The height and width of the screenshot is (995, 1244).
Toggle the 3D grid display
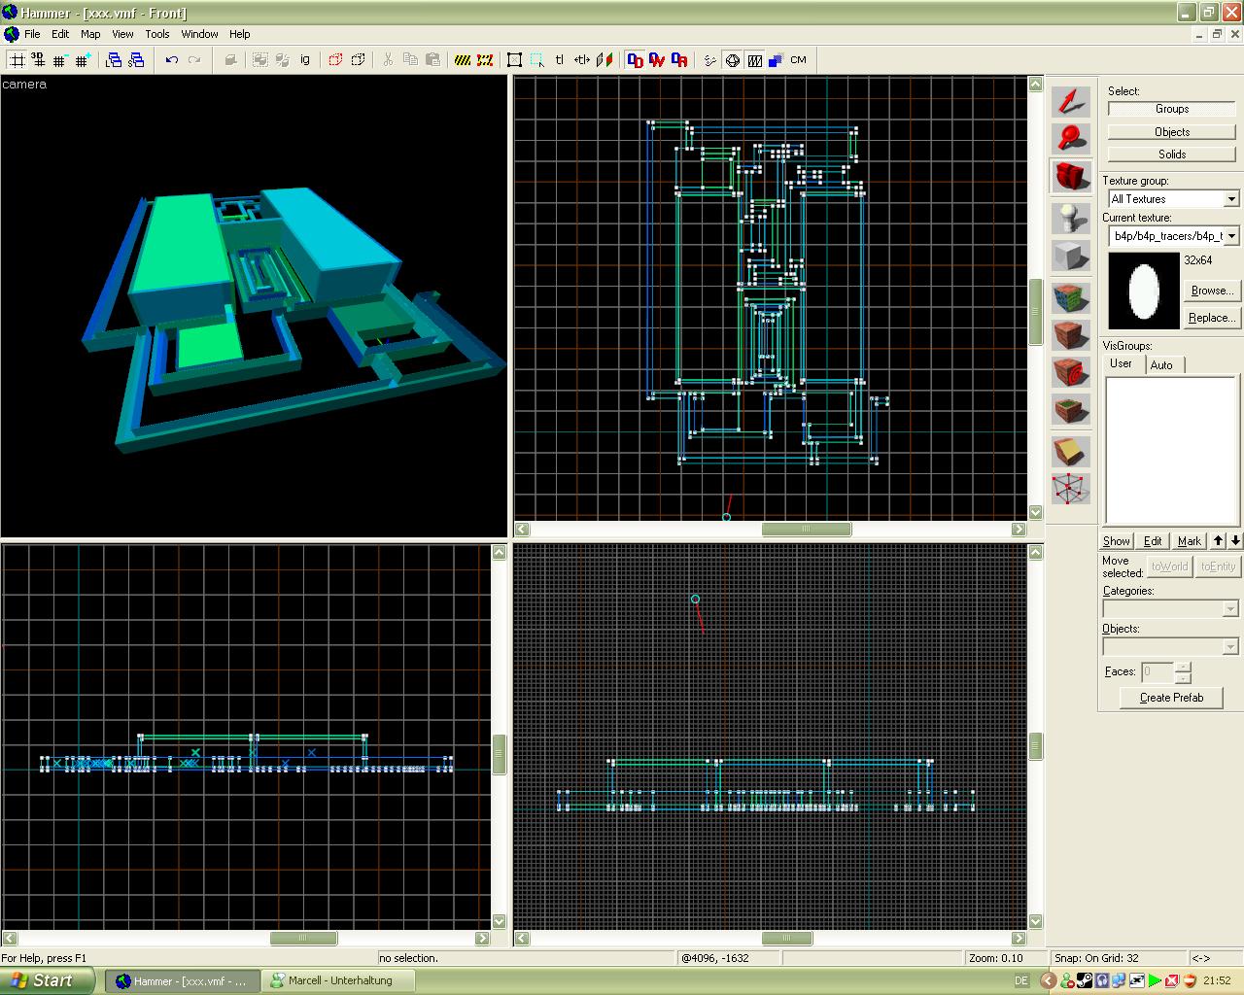(x=39, y=60)
